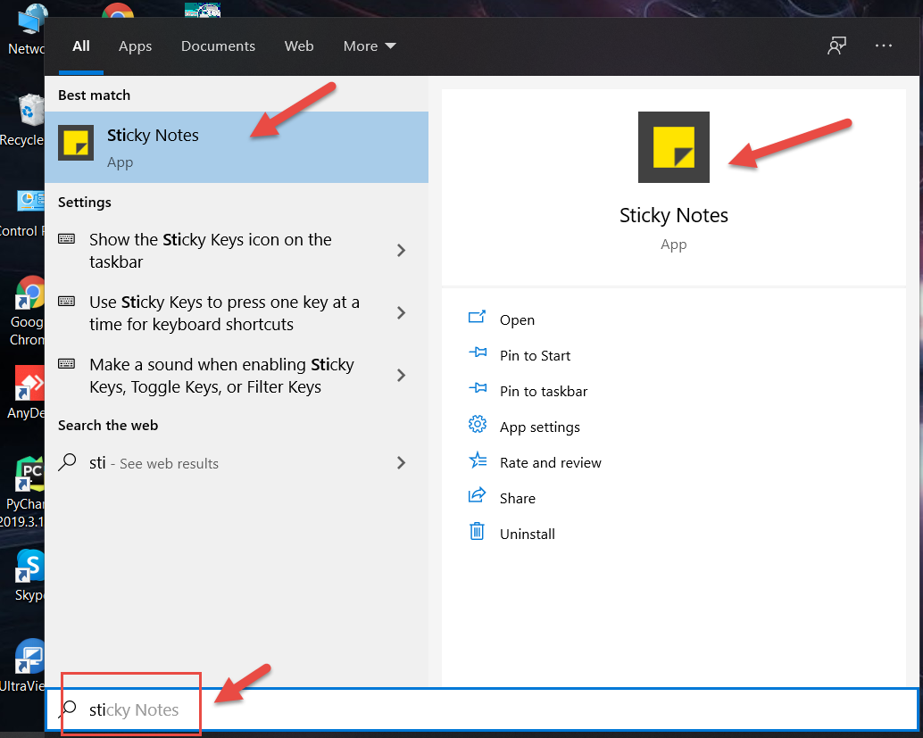Screen dimensions: 923x738
Task: Choose Uninstall action
Action: [527, 535]
